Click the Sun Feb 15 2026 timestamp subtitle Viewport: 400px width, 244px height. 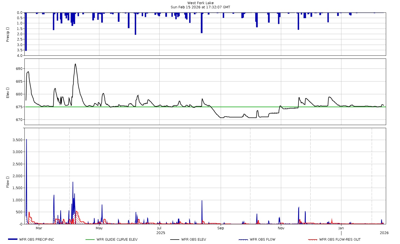click(x=200, y=7)
